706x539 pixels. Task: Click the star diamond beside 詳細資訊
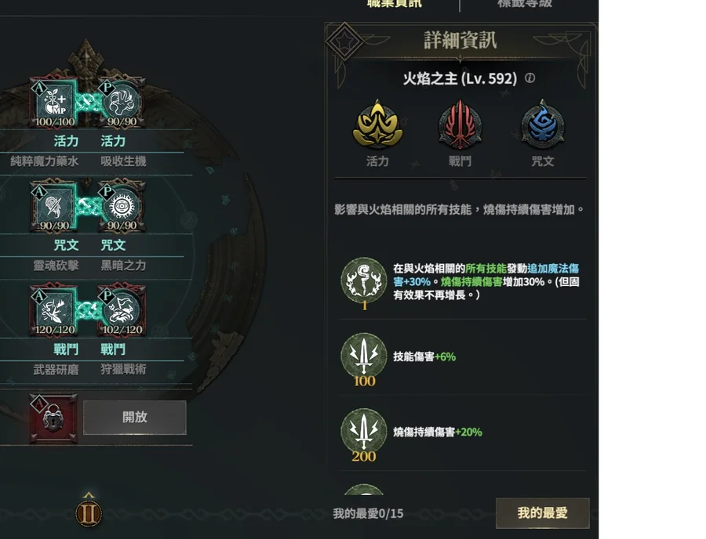tap(344, 42)
